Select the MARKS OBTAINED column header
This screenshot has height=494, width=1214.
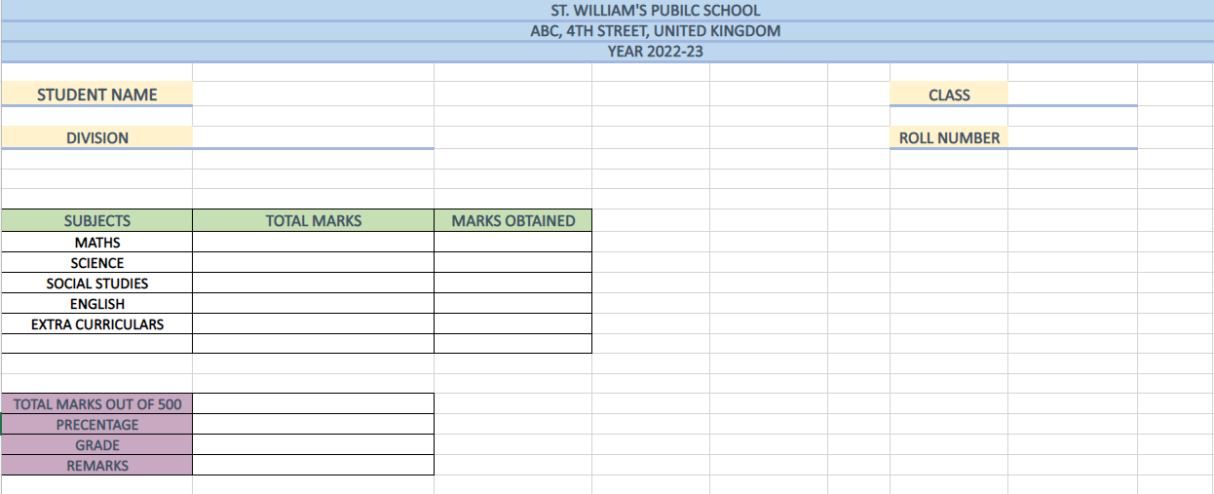[512, 221]
